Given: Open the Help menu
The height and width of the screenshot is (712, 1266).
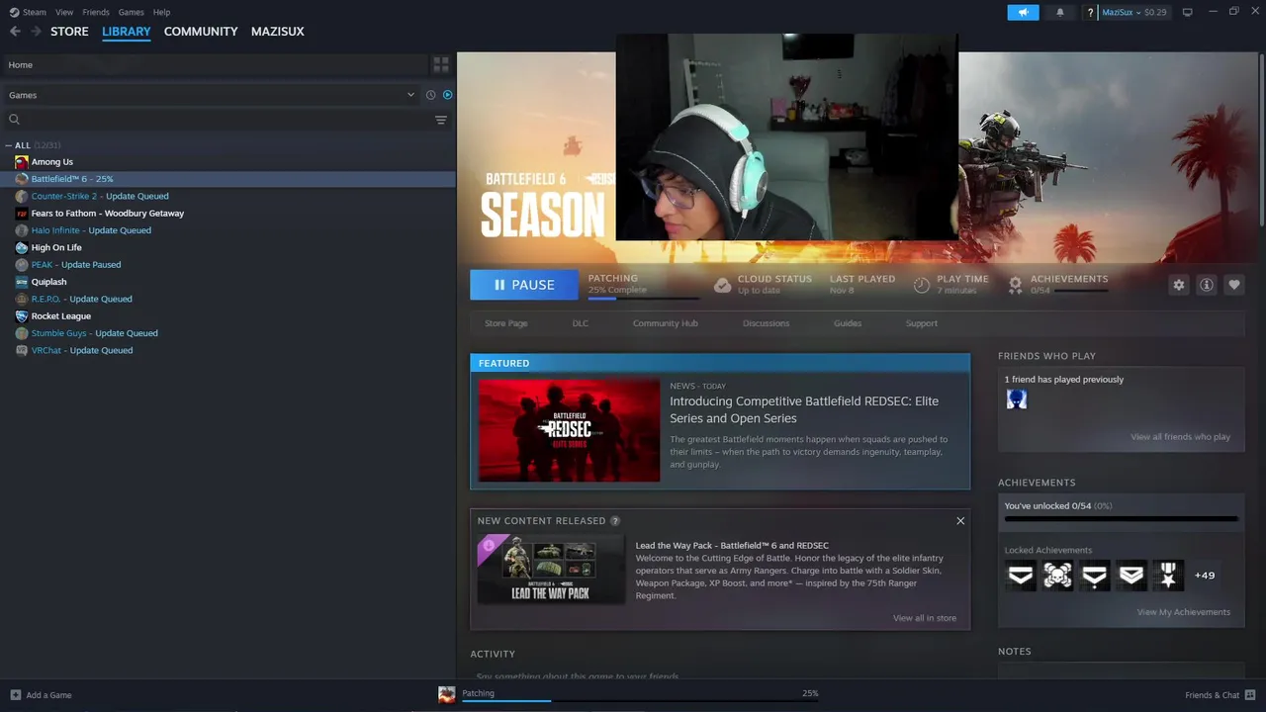Looking at the screenshot, I should (161, 12).
